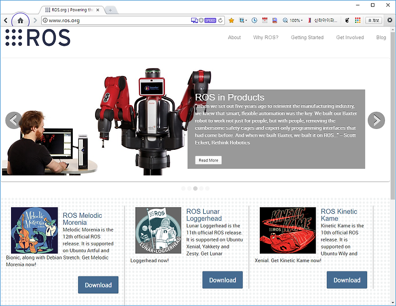The height and width of the screenshot is (306, 396).
Task: Click the browser Home icon
Action: [21, 21]
